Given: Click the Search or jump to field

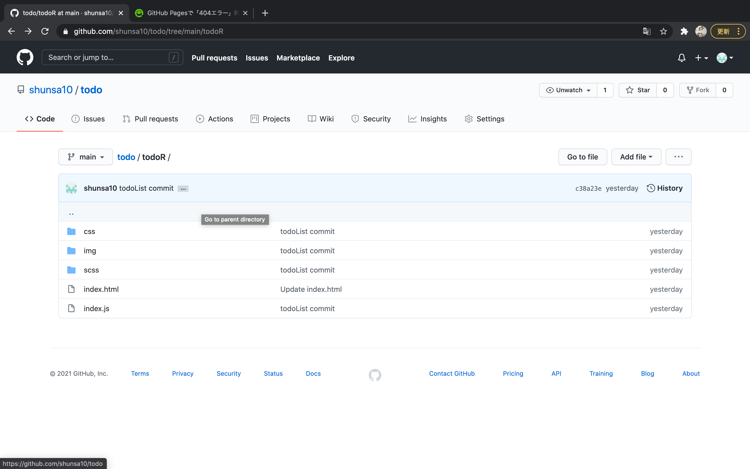Looking at the screenshot, I should (112, 57).
